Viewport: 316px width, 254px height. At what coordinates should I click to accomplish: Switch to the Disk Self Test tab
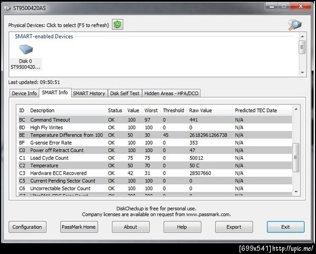tap(125, 94)
